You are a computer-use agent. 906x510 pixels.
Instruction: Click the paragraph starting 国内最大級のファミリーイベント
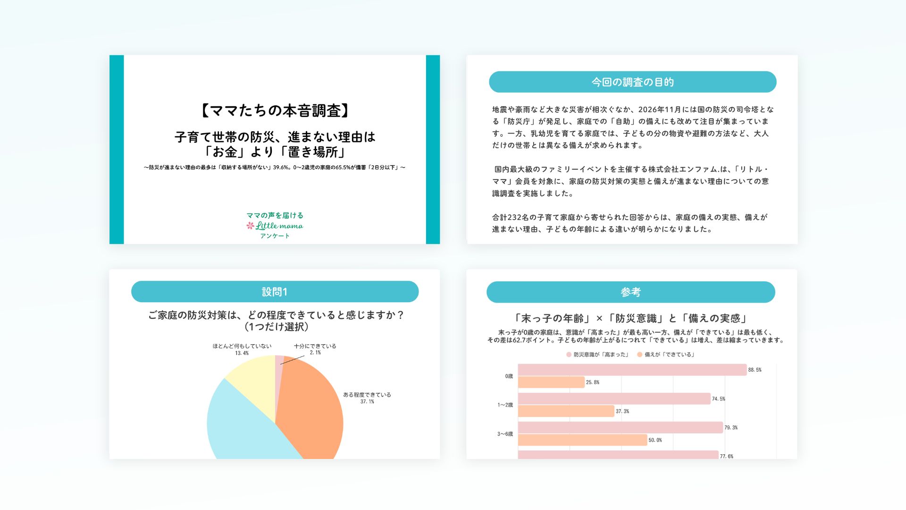tap(631, 181)
